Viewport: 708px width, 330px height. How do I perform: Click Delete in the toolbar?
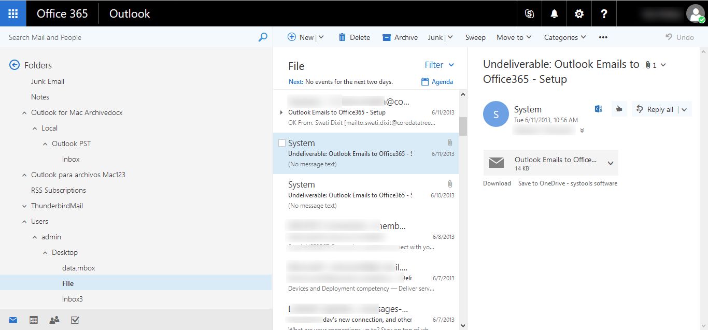354,37
